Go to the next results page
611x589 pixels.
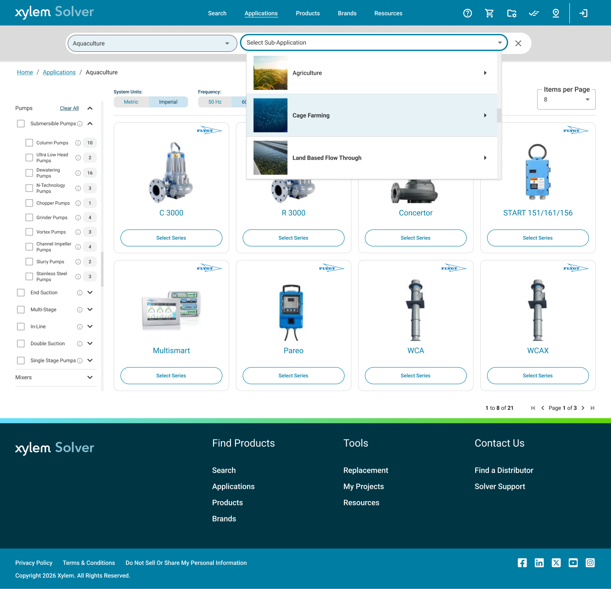(583, 408)
